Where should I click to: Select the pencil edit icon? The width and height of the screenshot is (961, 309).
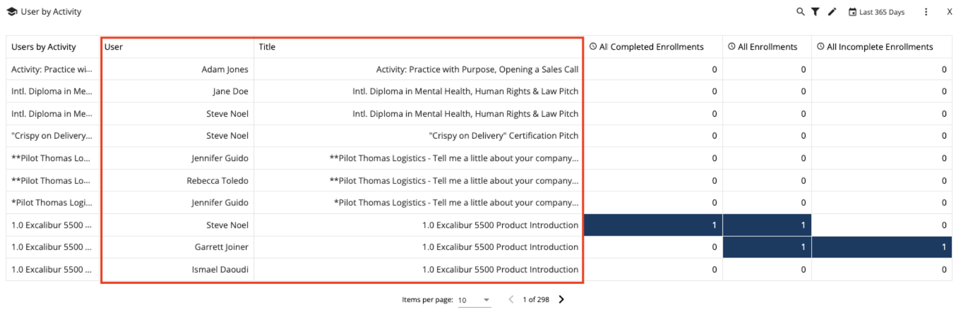click(832, 12)
